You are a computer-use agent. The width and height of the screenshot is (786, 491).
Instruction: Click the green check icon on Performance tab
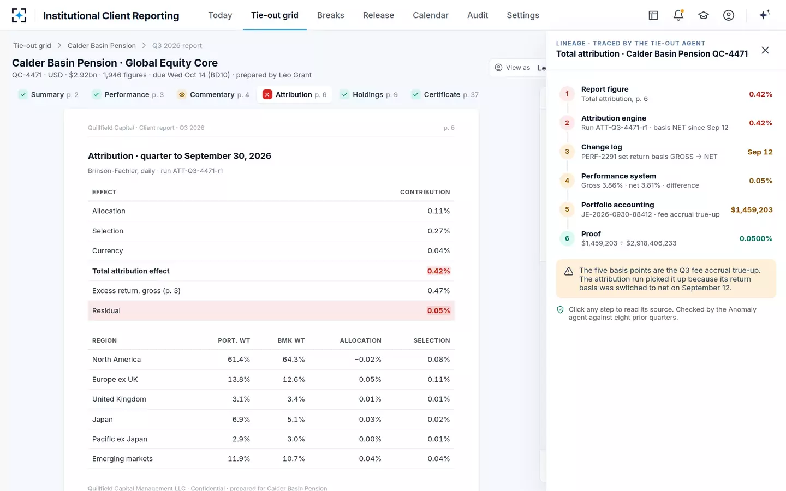(x=96, y=94)
